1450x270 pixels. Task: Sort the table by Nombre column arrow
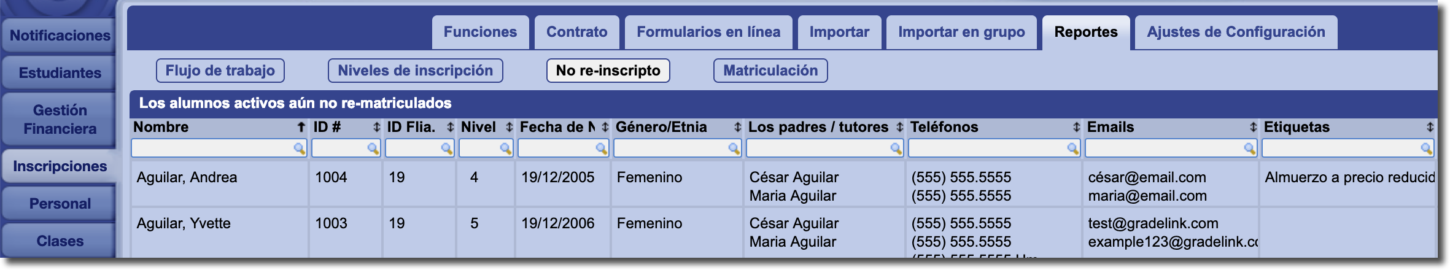301,127
